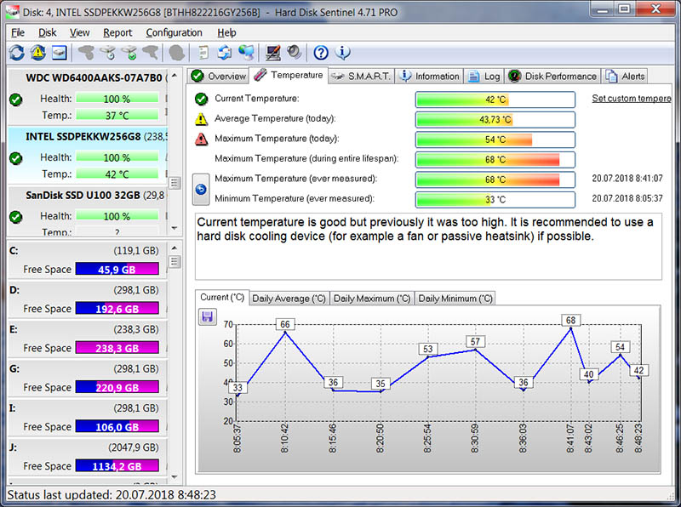Click the disk with green check icon
The width and height of the screenshot is (681, 507).
[x=129, y=53]
